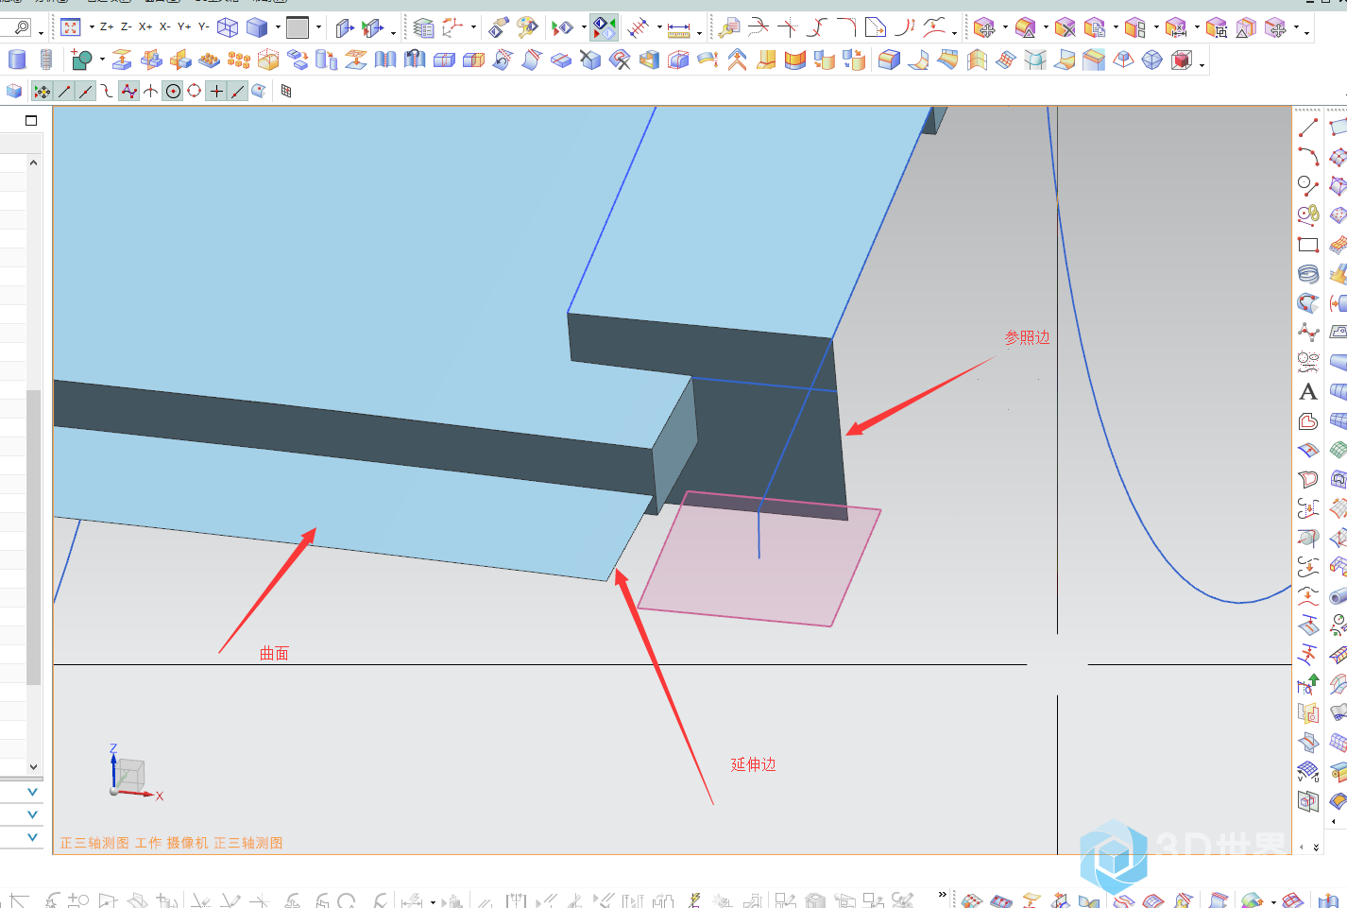
Task: Click the gray background color square
Action: click(298, 27)
